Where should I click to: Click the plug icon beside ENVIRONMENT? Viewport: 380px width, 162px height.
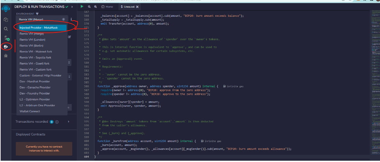[x=37, y=14]
